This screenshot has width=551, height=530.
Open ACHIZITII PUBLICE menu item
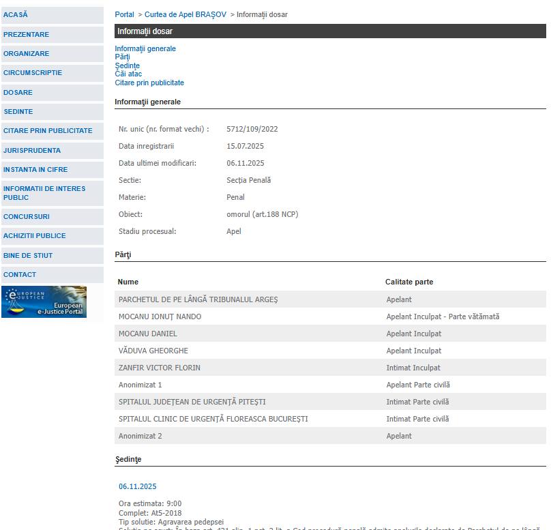(34, 235)
